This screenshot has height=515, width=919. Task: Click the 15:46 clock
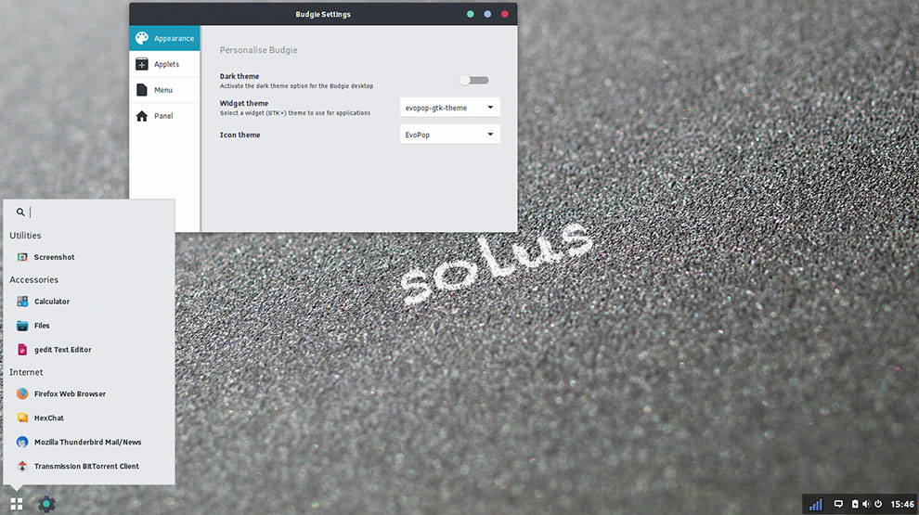[902, 504]
